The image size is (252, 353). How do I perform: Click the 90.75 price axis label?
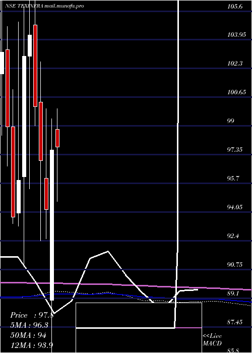point(235,264)
